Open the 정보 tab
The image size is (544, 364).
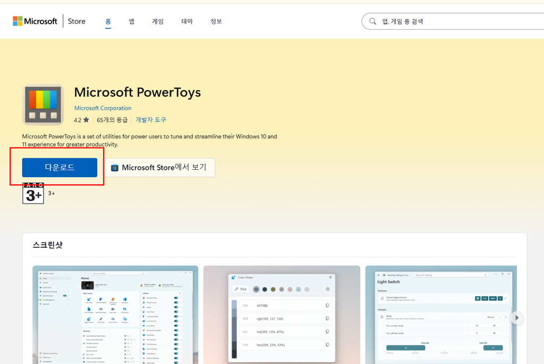point(216,22)
